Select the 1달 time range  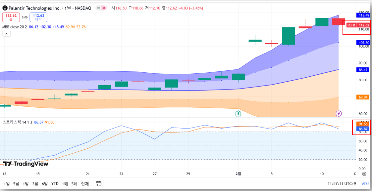pos(26,184)
